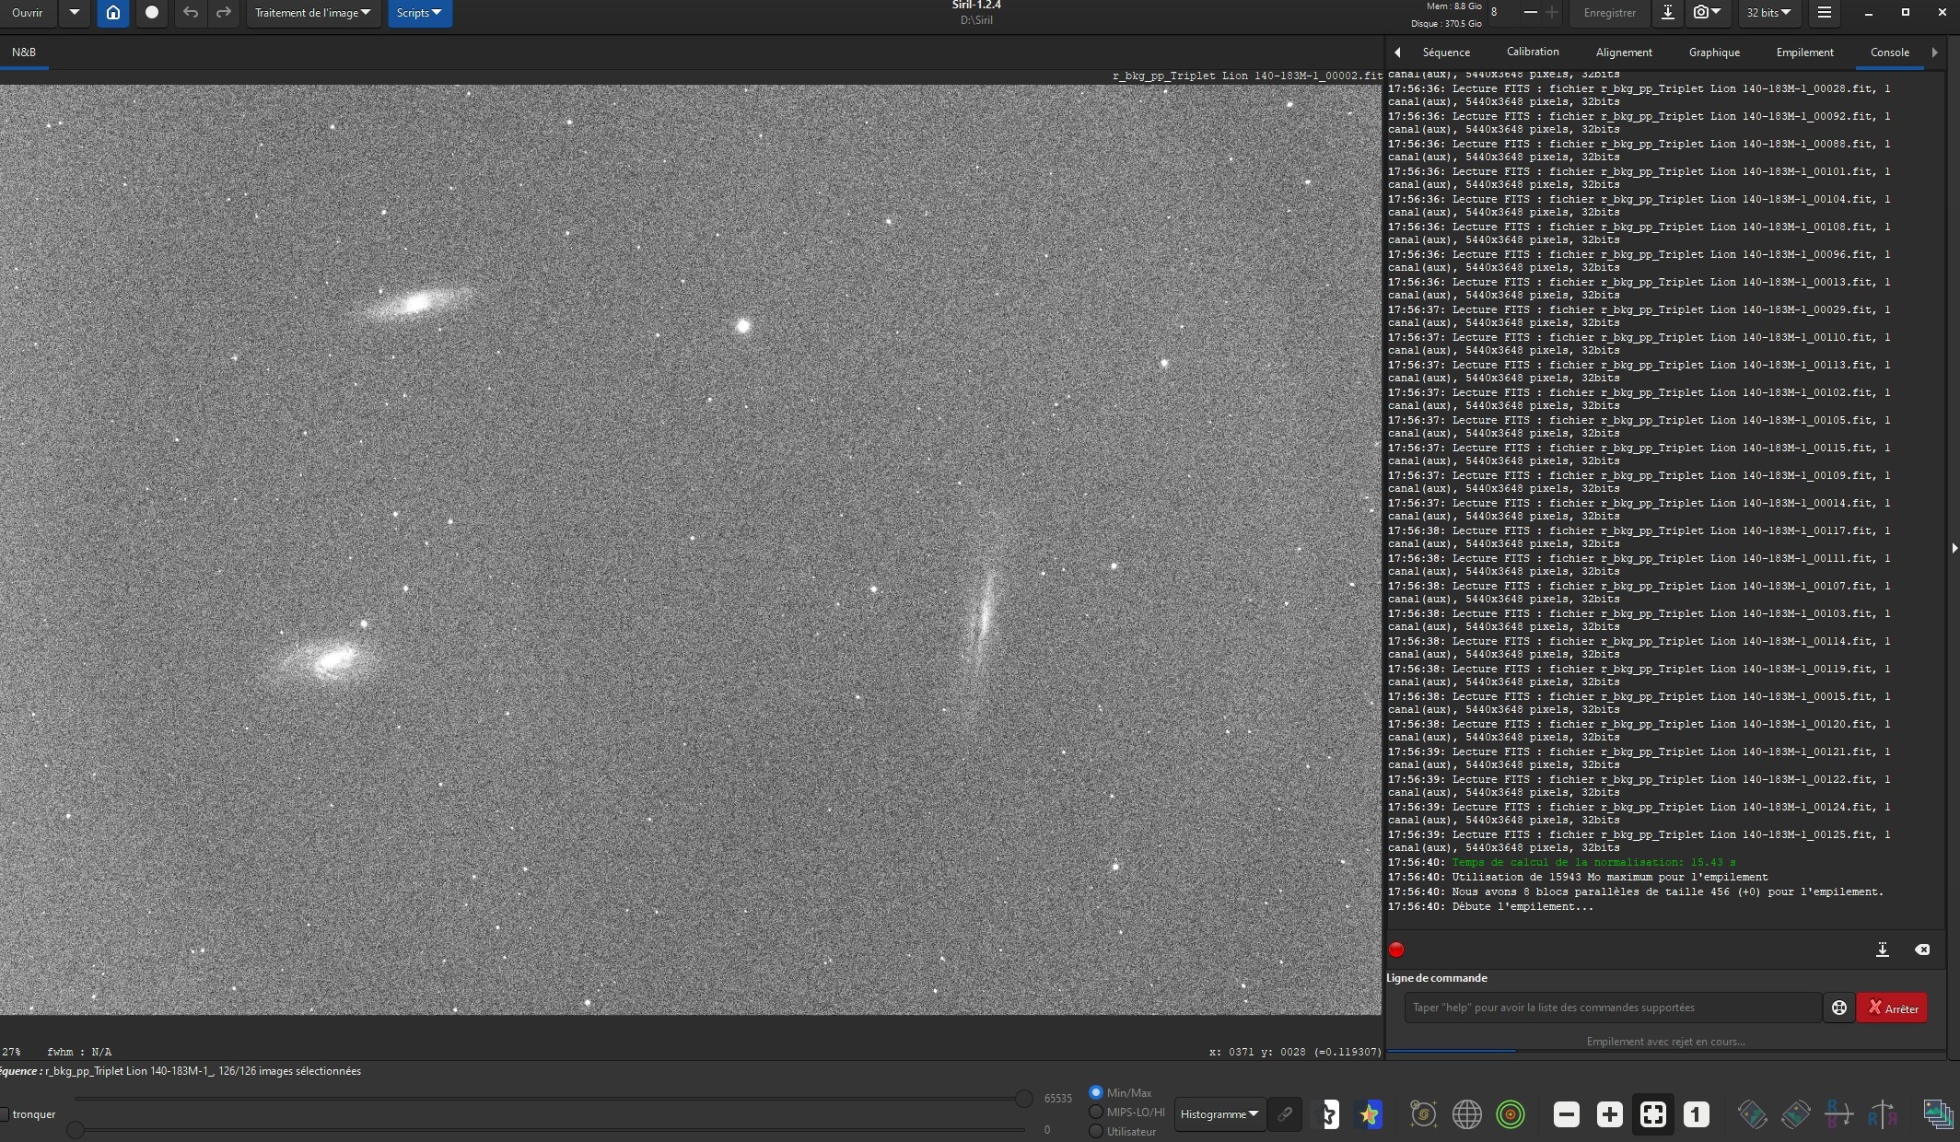Click the astrometry annotations galaxy icon
Viewport: 1960px width, 1142px height.
click(x=1423, y=1114)
